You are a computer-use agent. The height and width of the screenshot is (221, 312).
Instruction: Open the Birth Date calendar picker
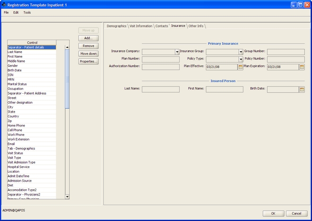tap(302, 89)
